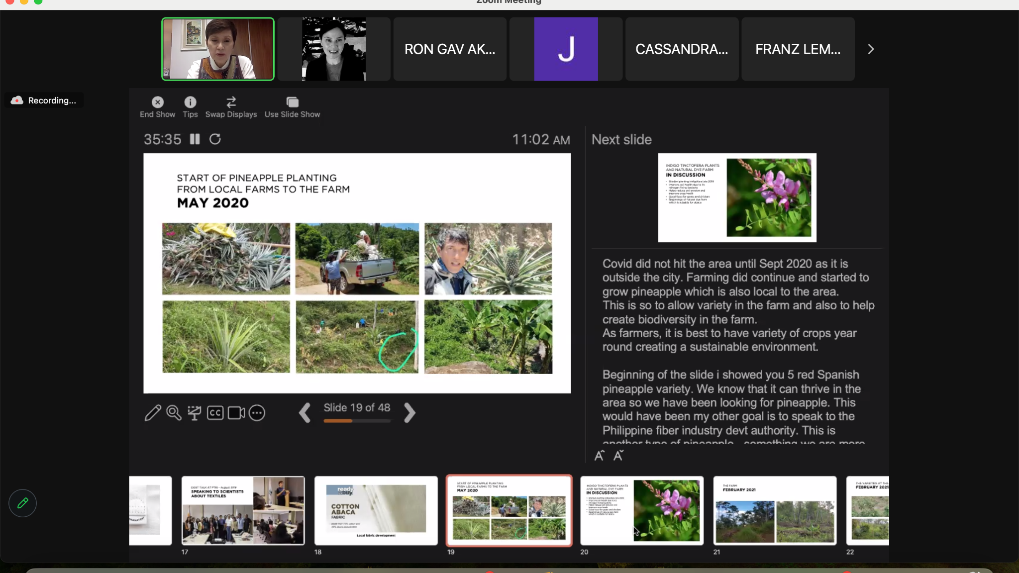
Task: Click the magnifier zoom tool icon
Action: [174, 413]
